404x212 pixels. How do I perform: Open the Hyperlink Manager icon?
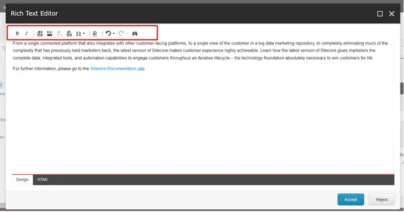pos(69,33)
